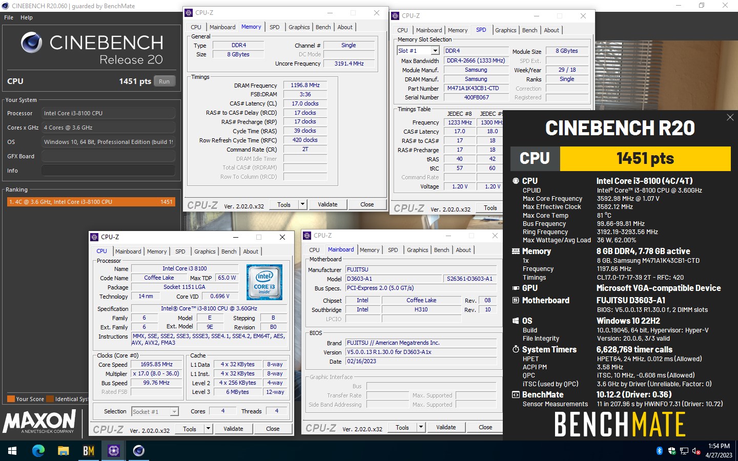Click the GPU section icon in BenchMate
Image resolution: width=738 pixels, height=461 pixels.
point(516,288)
